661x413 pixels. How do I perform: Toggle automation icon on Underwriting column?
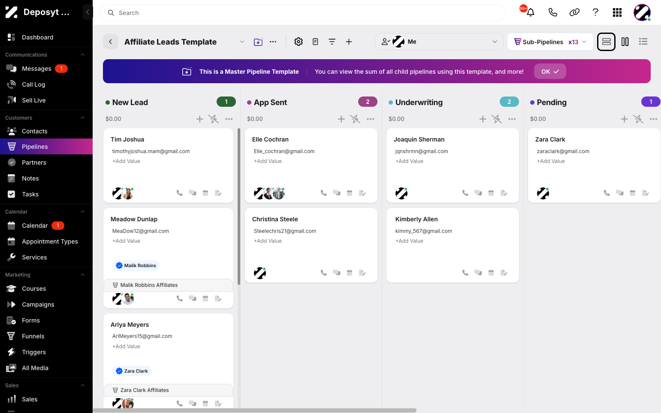[497, 119]
